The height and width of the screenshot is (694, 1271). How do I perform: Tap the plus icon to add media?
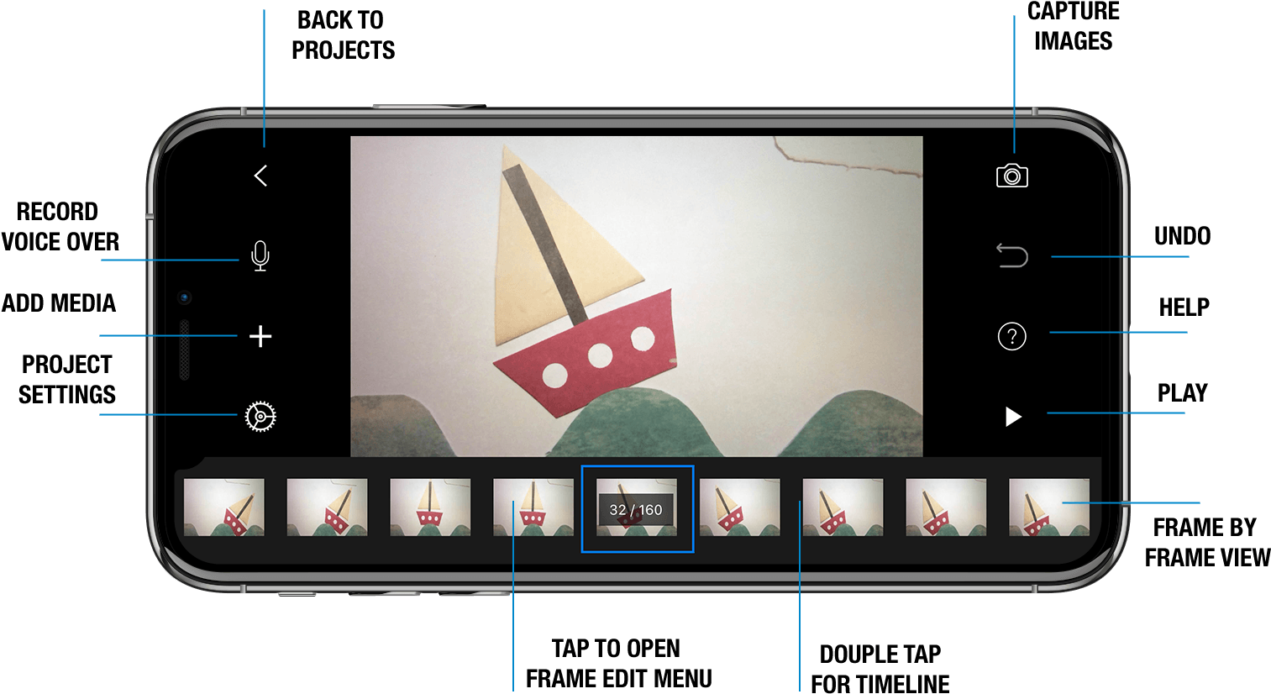(x=260, y=336)
